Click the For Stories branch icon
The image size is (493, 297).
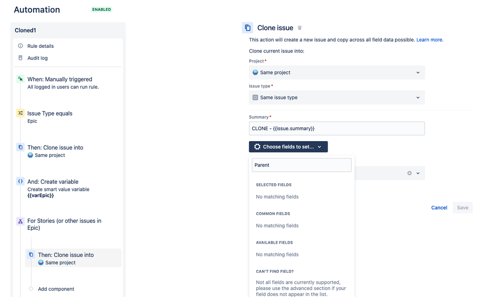(x=20, y=221)
